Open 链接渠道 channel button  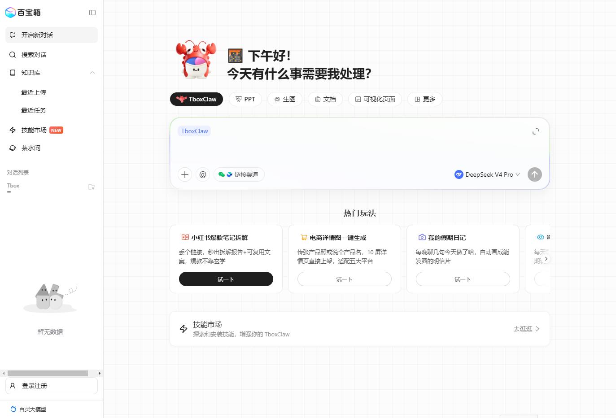point(239,174)
